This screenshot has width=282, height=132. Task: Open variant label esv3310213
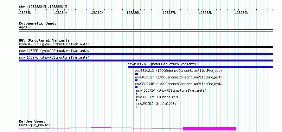pyautogui.click(x=179, y=71)
